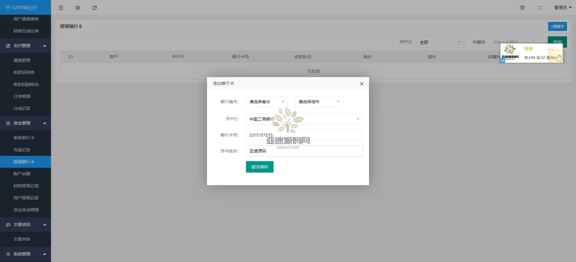Image resolution: width=576 pixels, height=262 pixels.
Task: Toggle the sidebar collapse icon
Action: (x=61, y=8)
